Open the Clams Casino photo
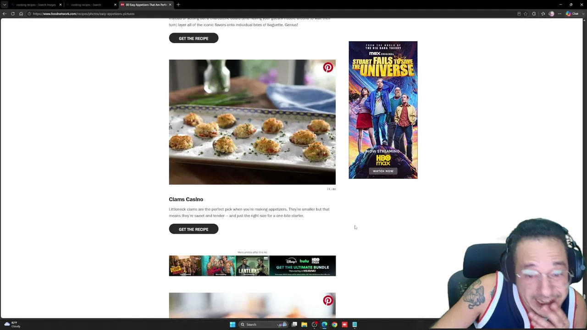This screenshot has width=587, height=330. point(252,122)
